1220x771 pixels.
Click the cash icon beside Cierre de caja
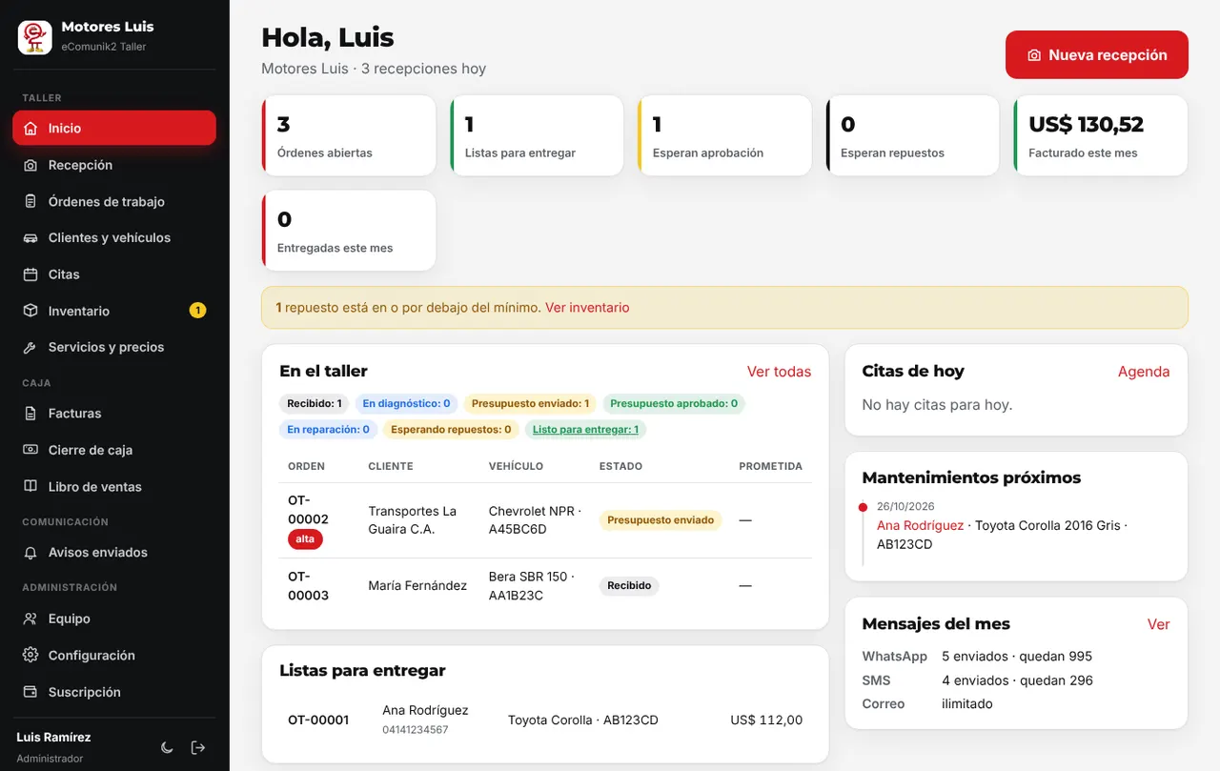pos(30,450)
